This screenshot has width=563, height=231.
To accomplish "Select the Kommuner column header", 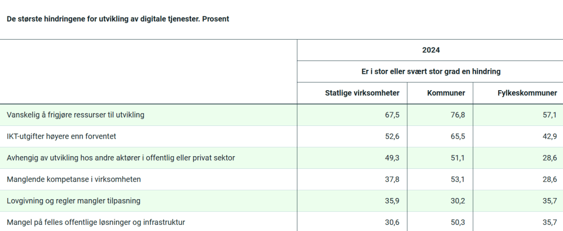I will tap(446, 93).
